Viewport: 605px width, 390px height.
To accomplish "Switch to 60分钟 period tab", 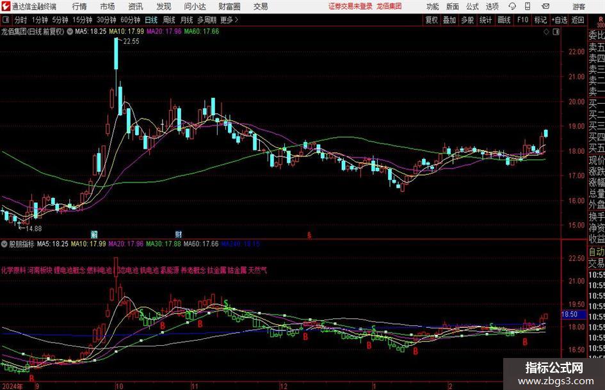I will tap(131, 20).
